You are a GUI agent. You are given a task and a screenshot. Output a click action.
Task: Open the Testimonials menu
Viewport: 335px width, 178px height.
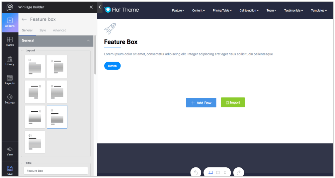point(293,11)
